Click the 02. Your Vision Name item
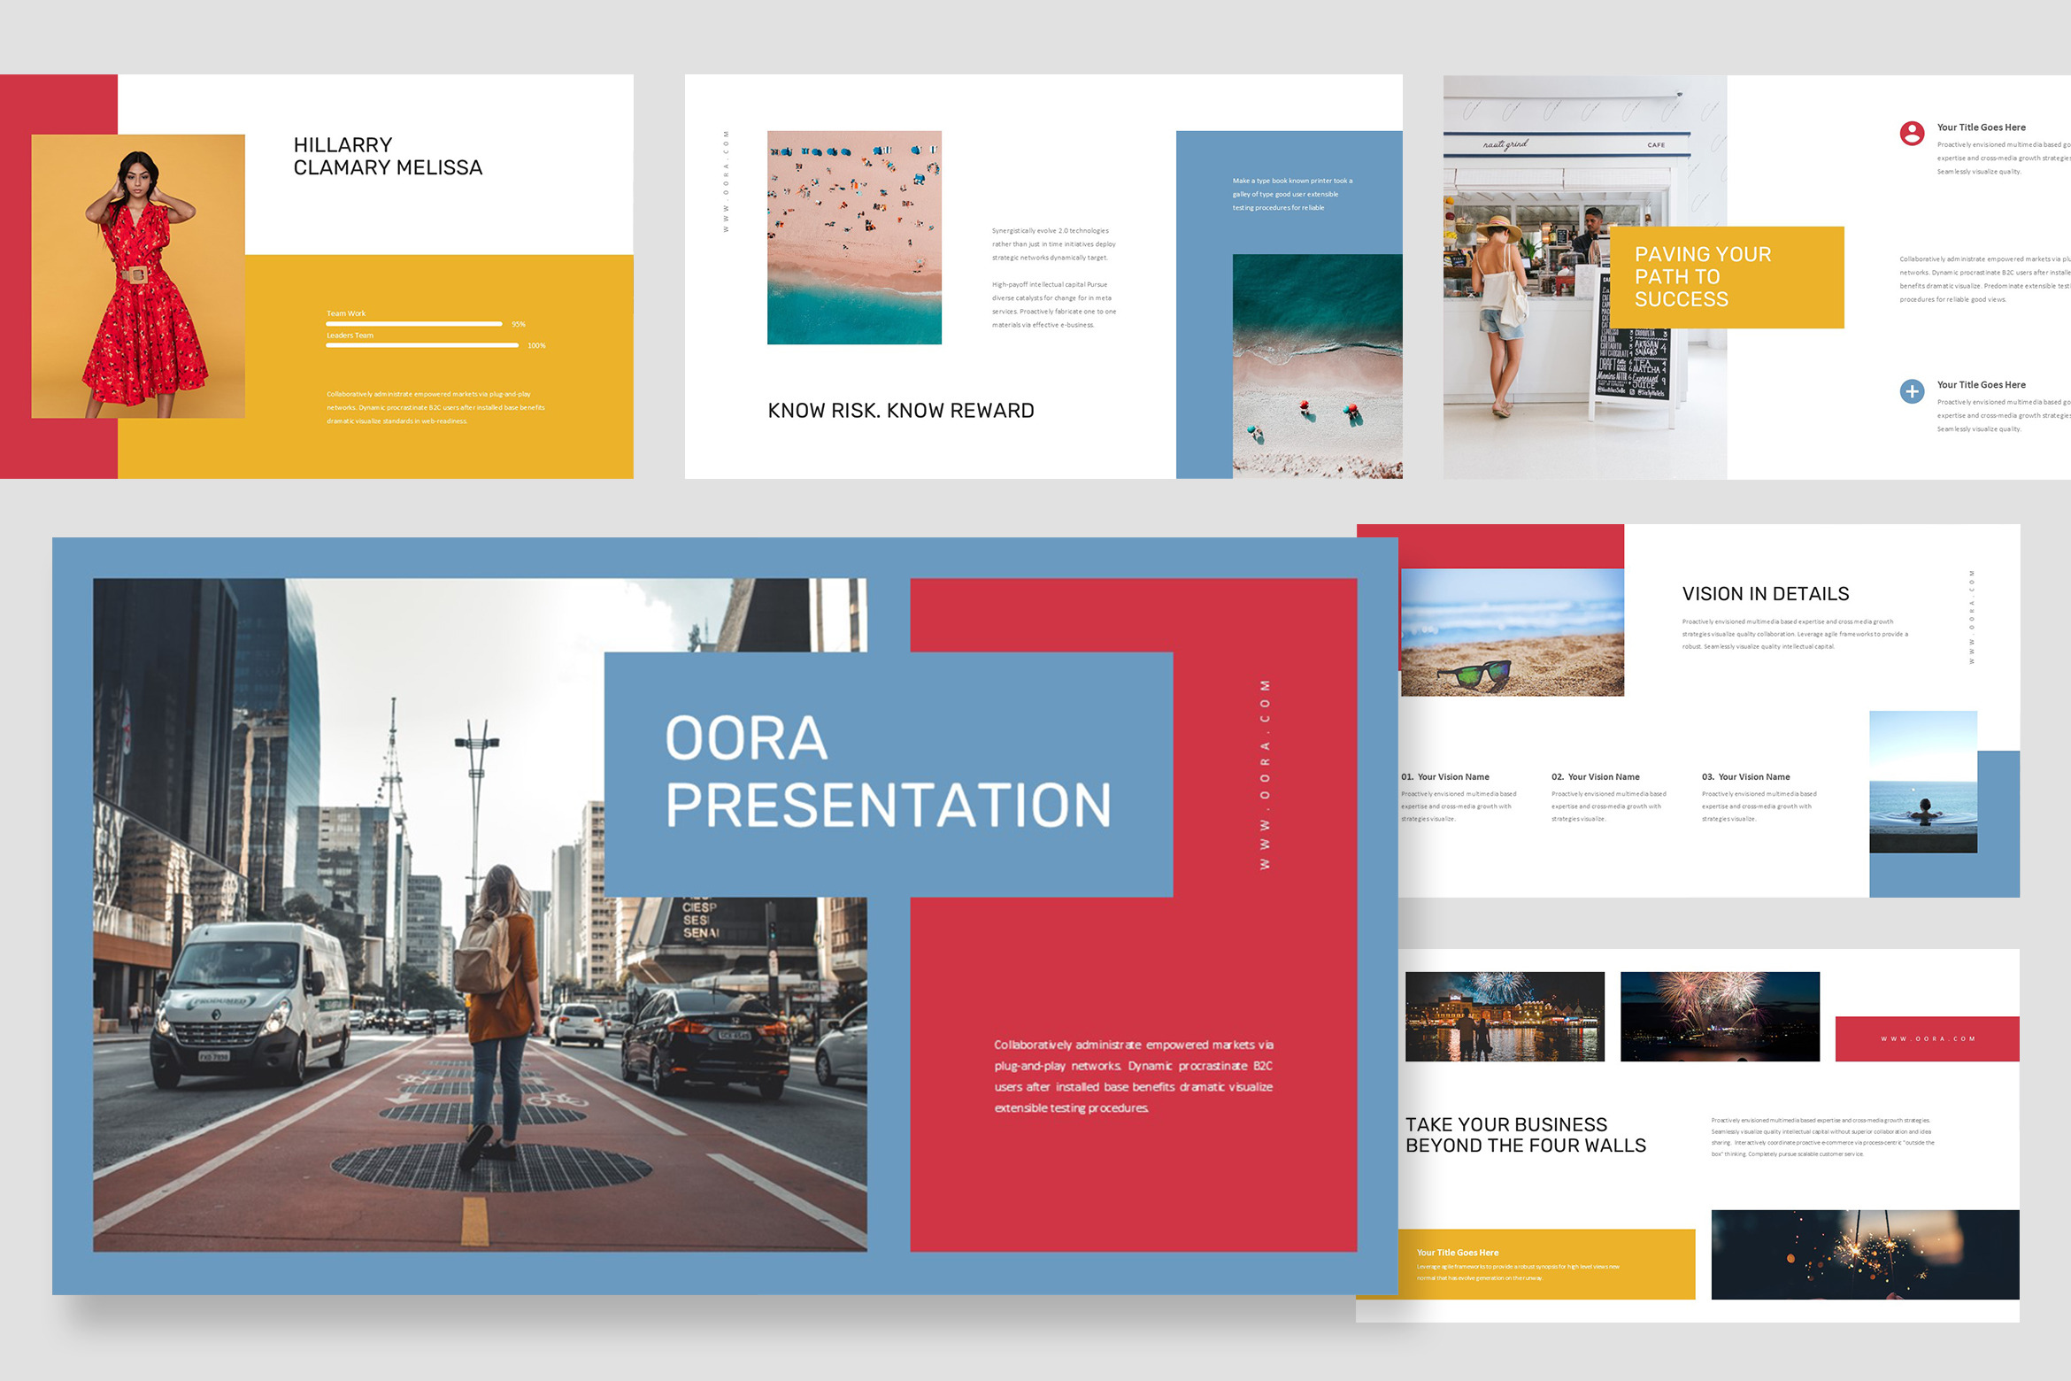2071x1381 pixels. click(x=1595, y=777)
